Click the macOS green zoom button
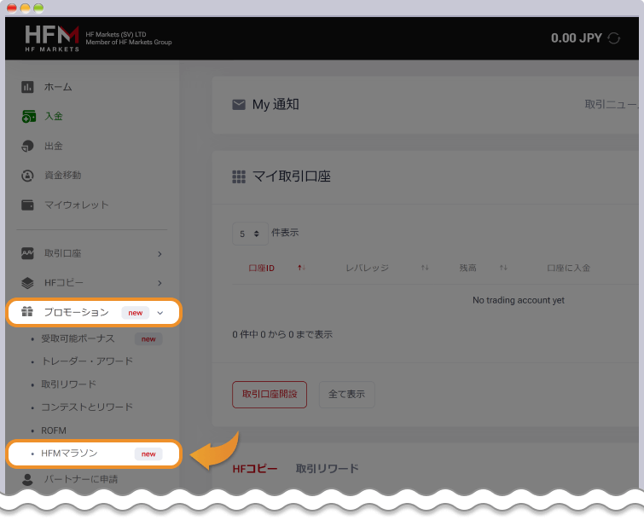 [38, 9]
